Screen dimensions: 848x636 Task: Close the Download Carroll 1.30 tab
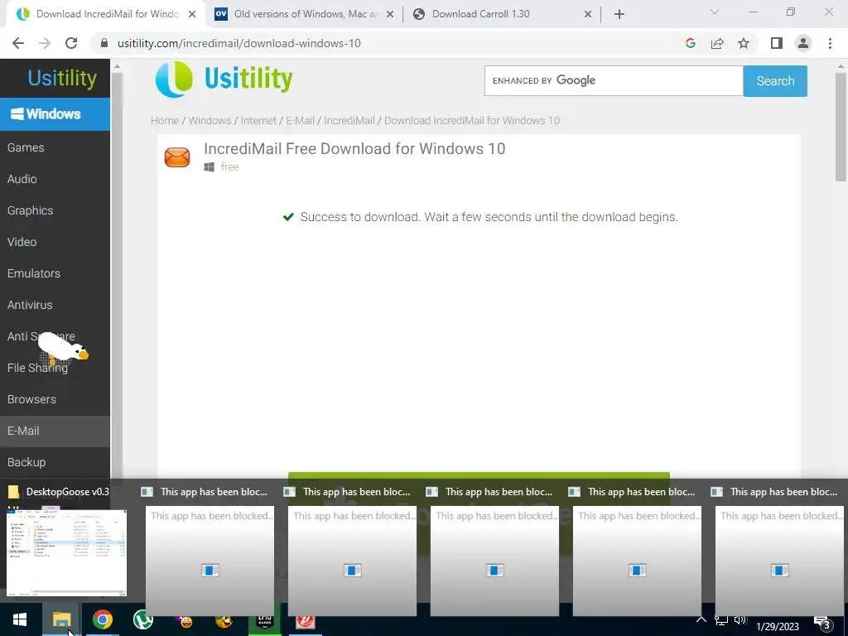click(x=588, y=14)
